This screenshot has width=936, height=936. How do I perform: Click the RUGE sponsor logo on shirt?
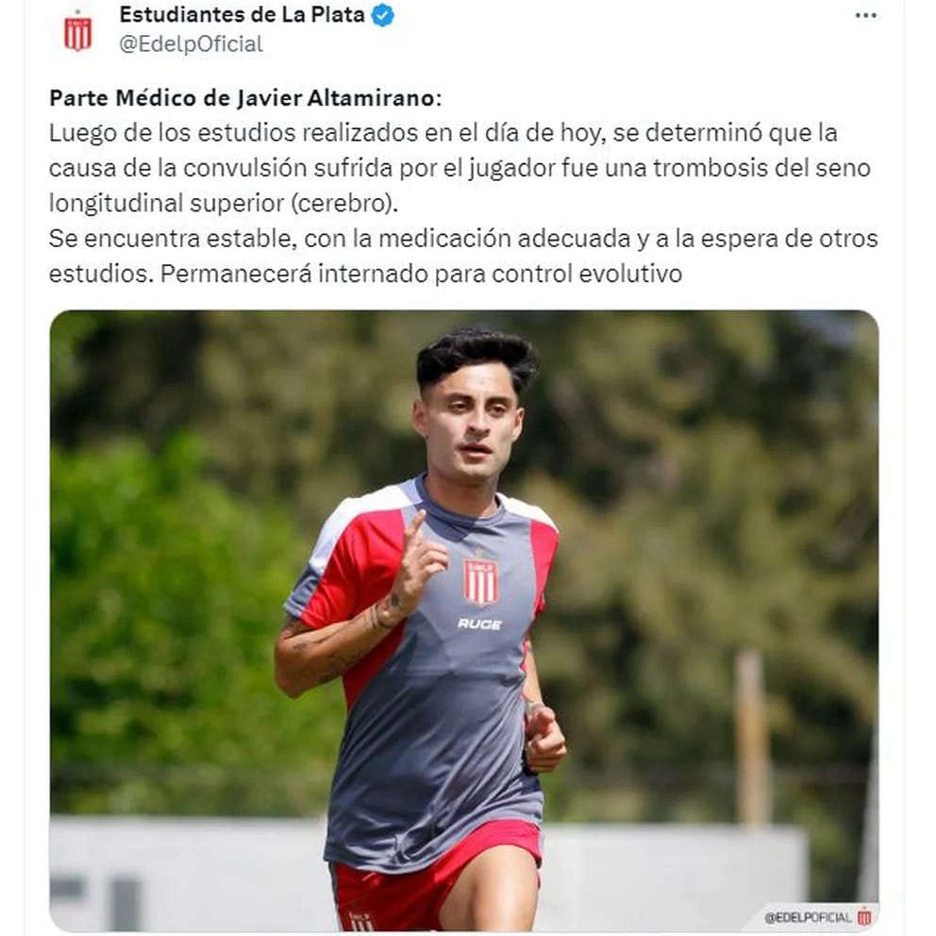(479, 624)
